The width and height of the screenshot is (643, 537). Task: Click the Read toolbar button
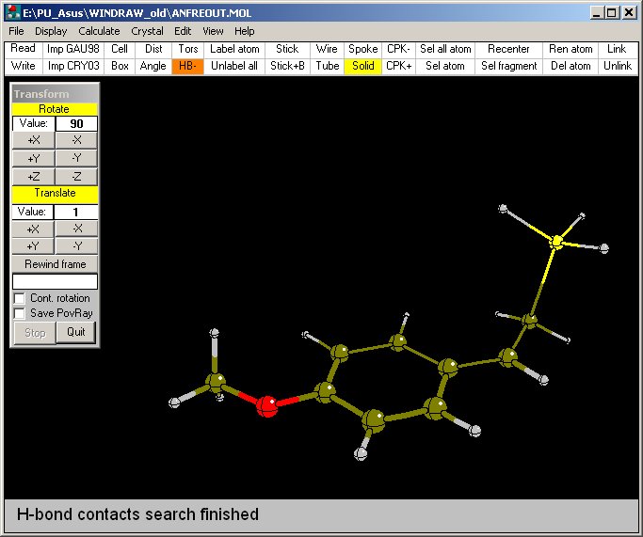23,49
